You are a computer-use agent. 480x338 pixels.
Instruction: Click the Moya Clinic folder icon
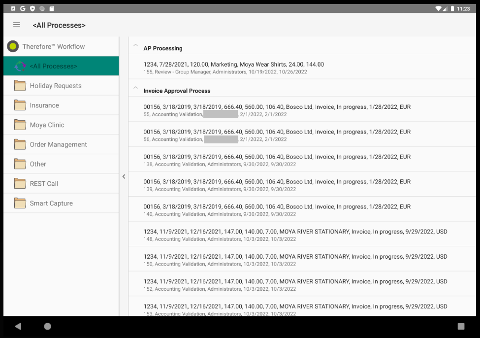click(20, 125)
